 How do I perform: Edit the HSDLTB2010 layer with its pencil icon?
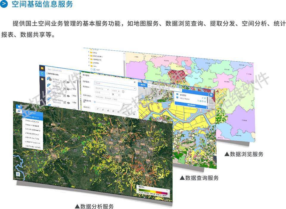65,102
